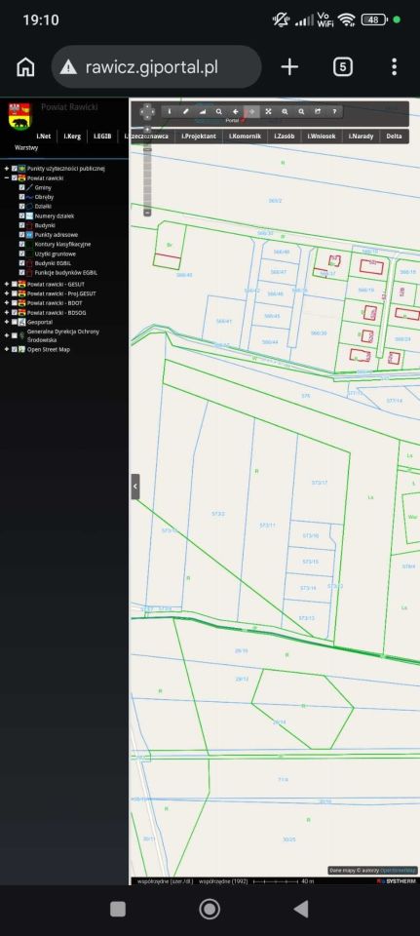Open the browser three-dot menu
This screenshot has height=936, width=420.
[x=394, y=67]
